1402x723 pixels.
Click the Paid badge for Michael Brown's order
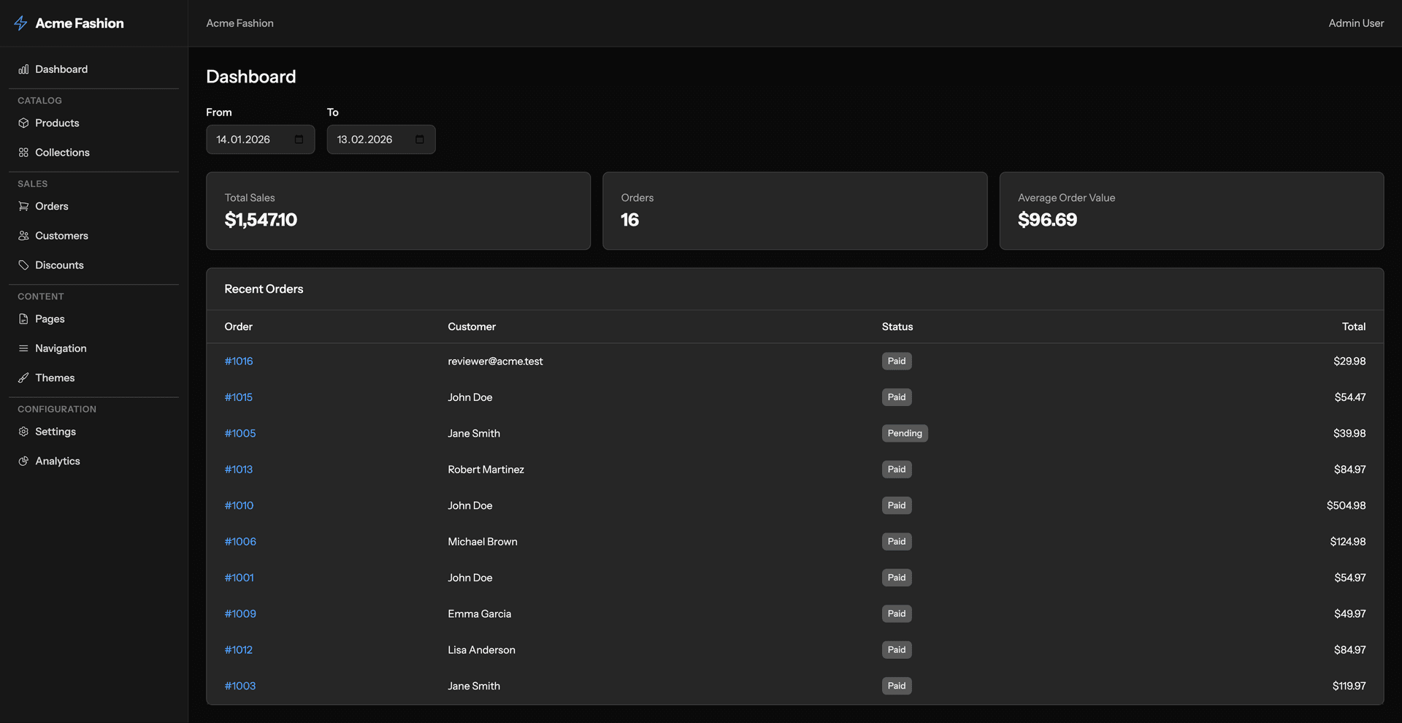click(897, 541)
